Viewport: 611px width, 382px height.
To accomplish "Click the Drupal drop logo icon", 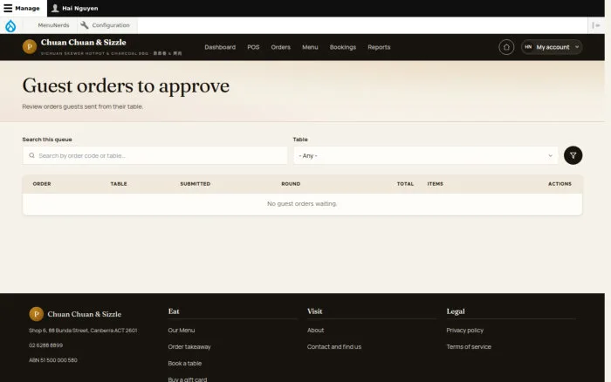I will [10, 25].
